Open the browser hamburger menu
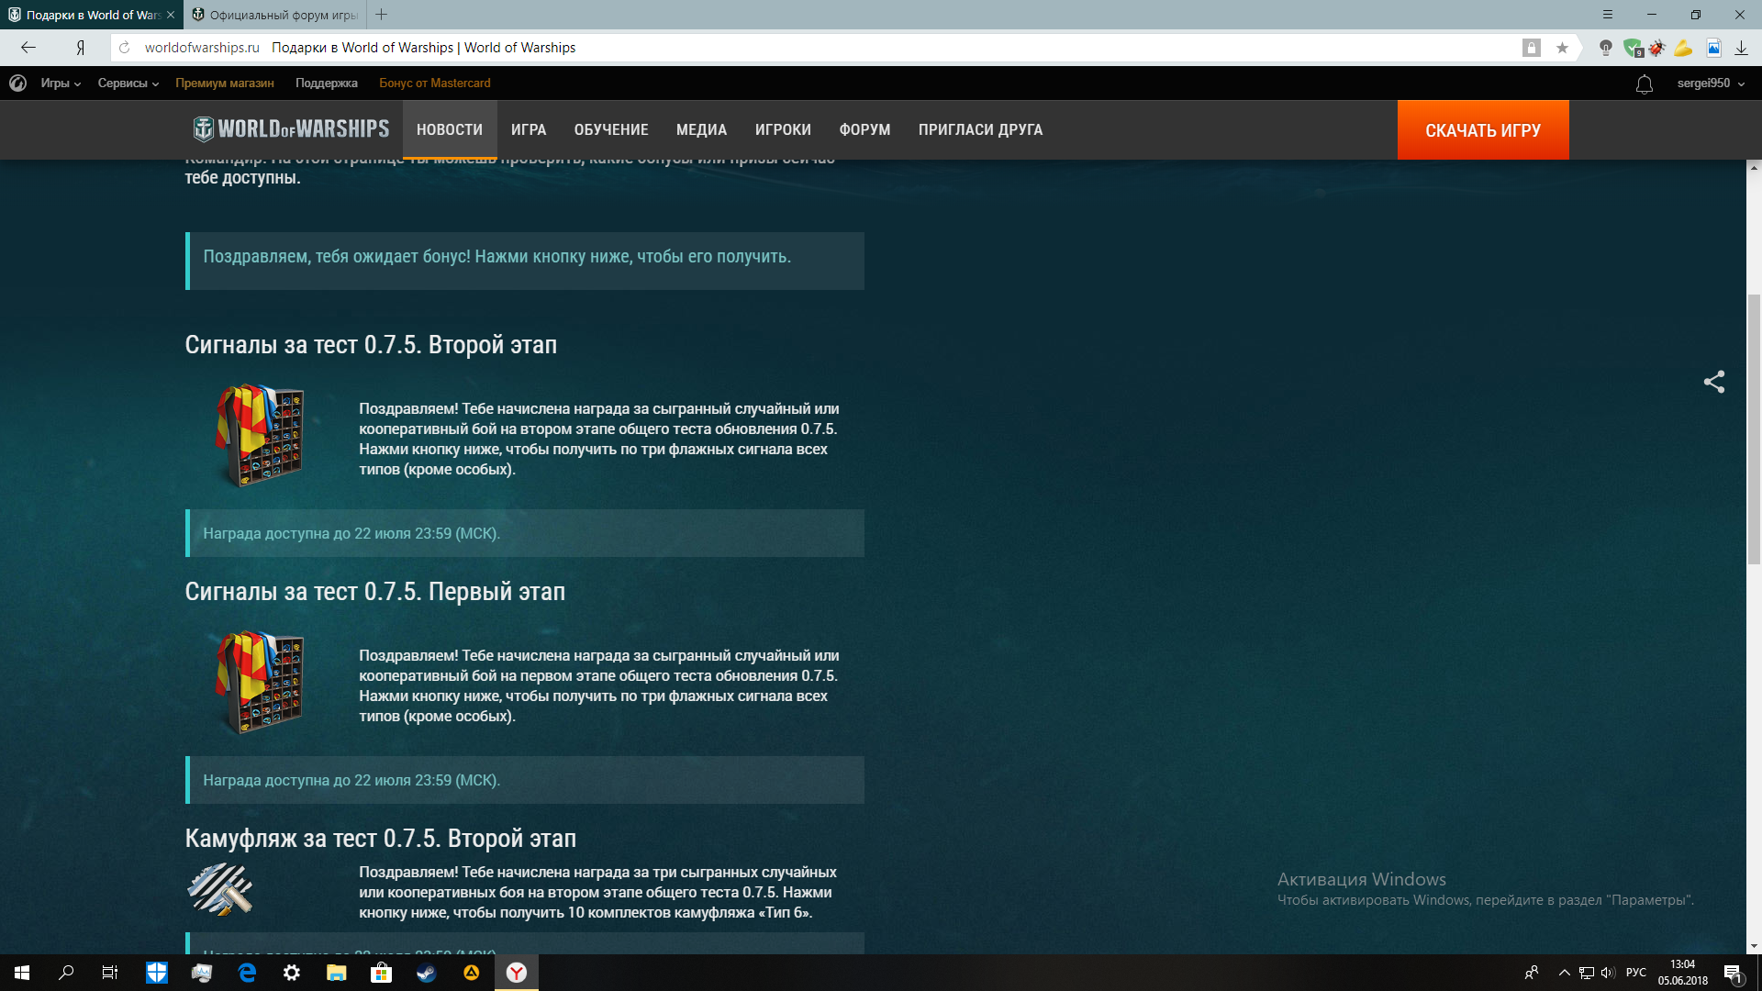Image resolution: width=1762 pixels, height=991 pixels. pyautogui.click(x=1608, y=15)
